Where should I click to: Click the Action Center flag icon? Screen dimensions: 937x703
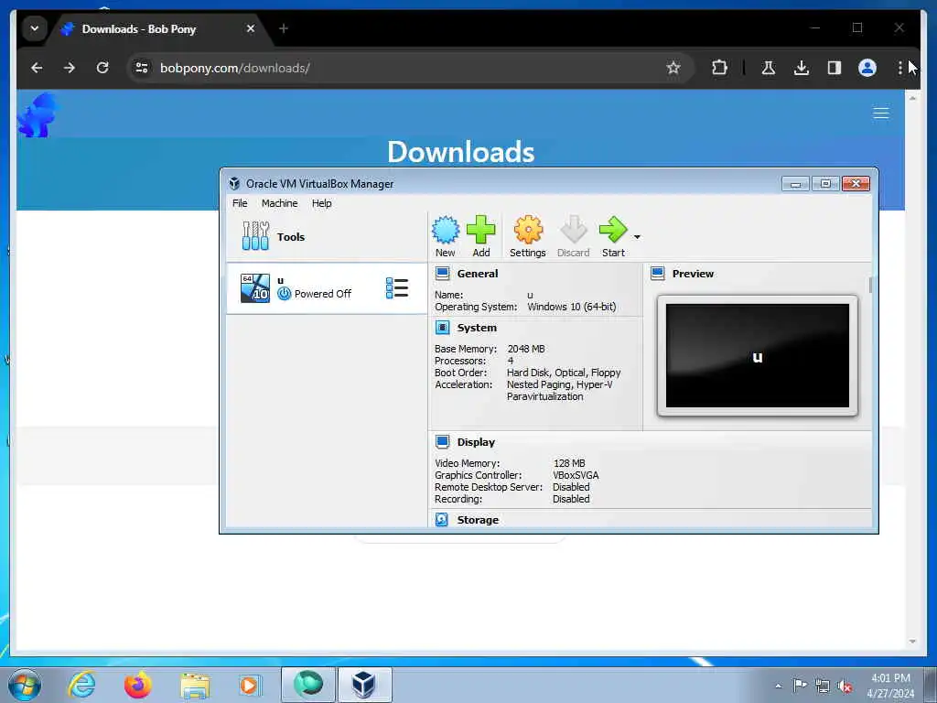800,686
